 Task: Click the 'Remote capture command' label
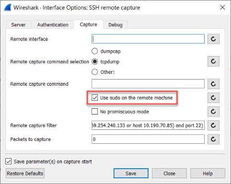coord(39,84)
